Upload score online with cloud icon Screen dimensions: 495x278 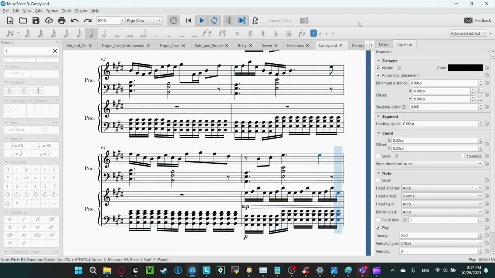[x=49, y=20]
